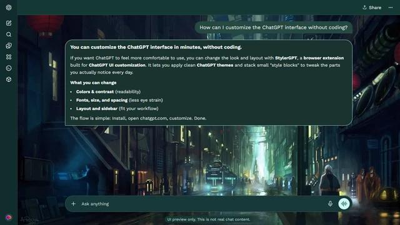400x225 pixels.
Task: Open the Library images icon in sidebar
Action: click(9, 46)
